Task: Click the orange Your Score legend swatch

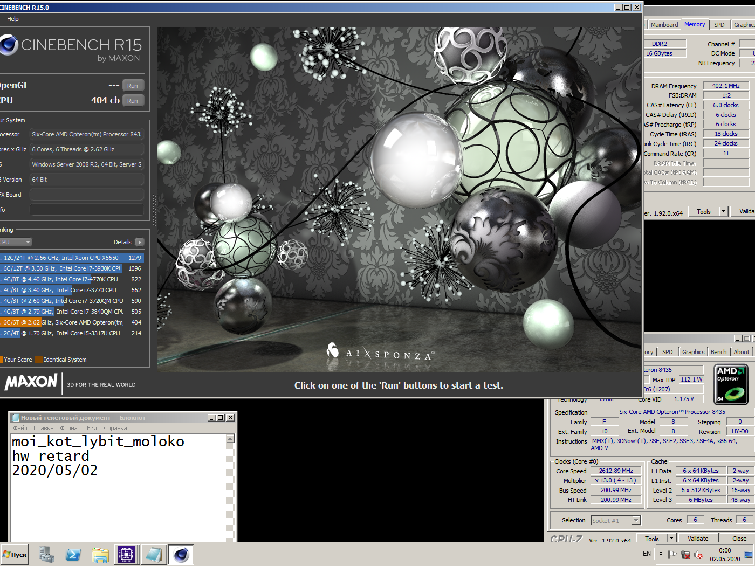Action: click(x=1, y=360)
